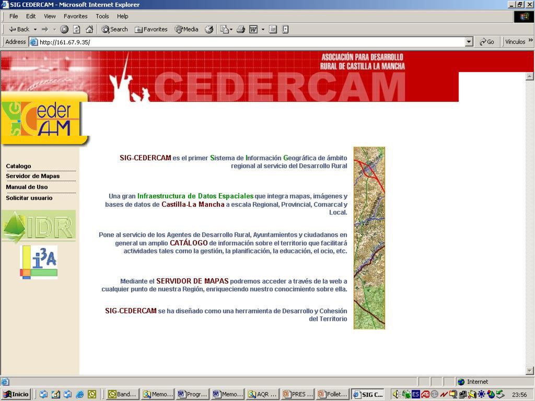Click the scrollbar up arrow

(x=530, y=76)
